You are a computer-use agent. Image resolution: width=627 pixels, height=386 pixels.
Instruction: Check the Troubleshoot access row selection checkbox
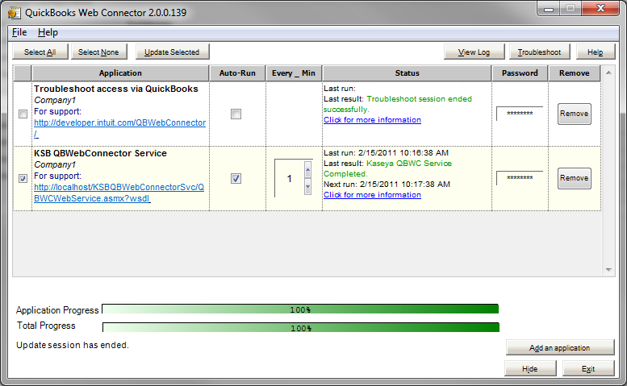[x=23, y=114]
